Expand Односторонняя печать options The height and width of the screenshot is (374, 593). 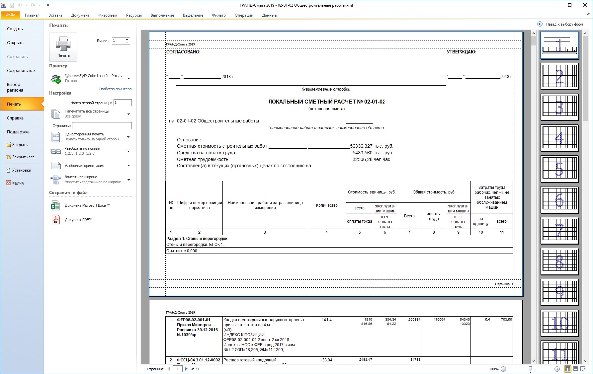[128, 137]
